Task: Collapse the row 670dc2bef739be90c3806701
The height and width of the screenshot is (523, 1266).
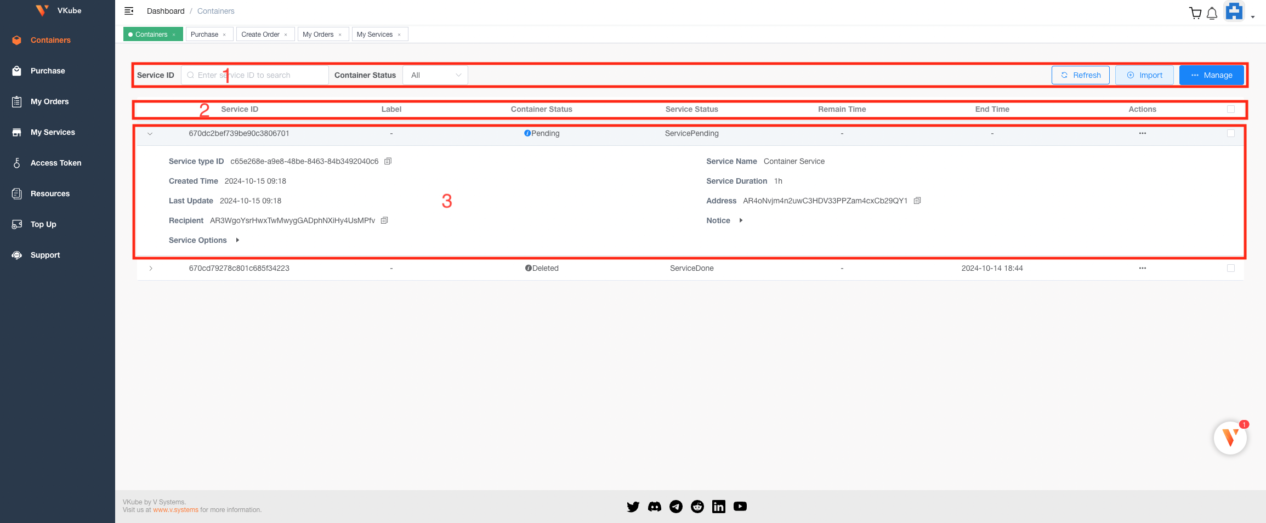Action: (x=150, y=133)
